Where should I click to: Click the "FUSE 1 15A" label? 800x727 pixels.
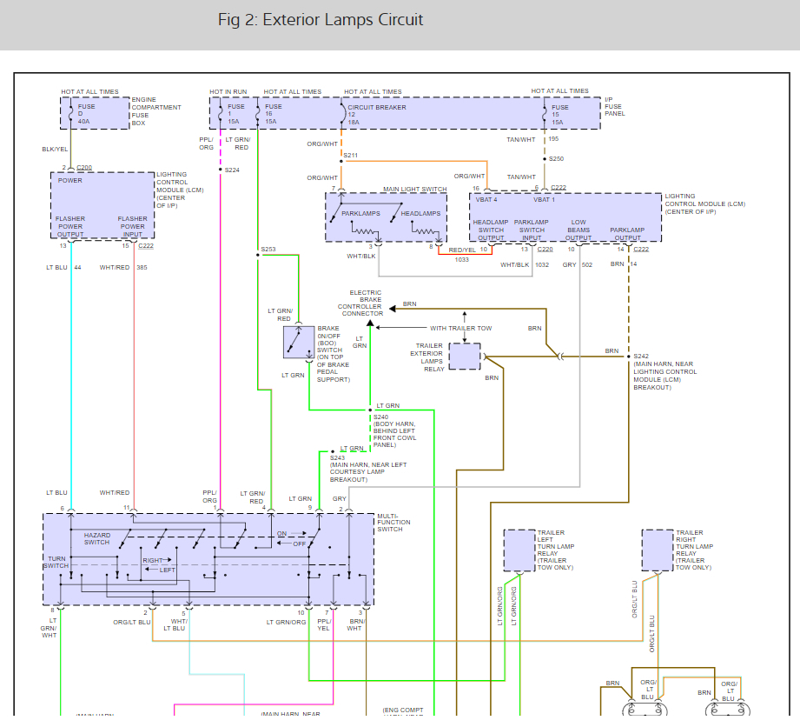pyautogui.click(x=235, y=114)
